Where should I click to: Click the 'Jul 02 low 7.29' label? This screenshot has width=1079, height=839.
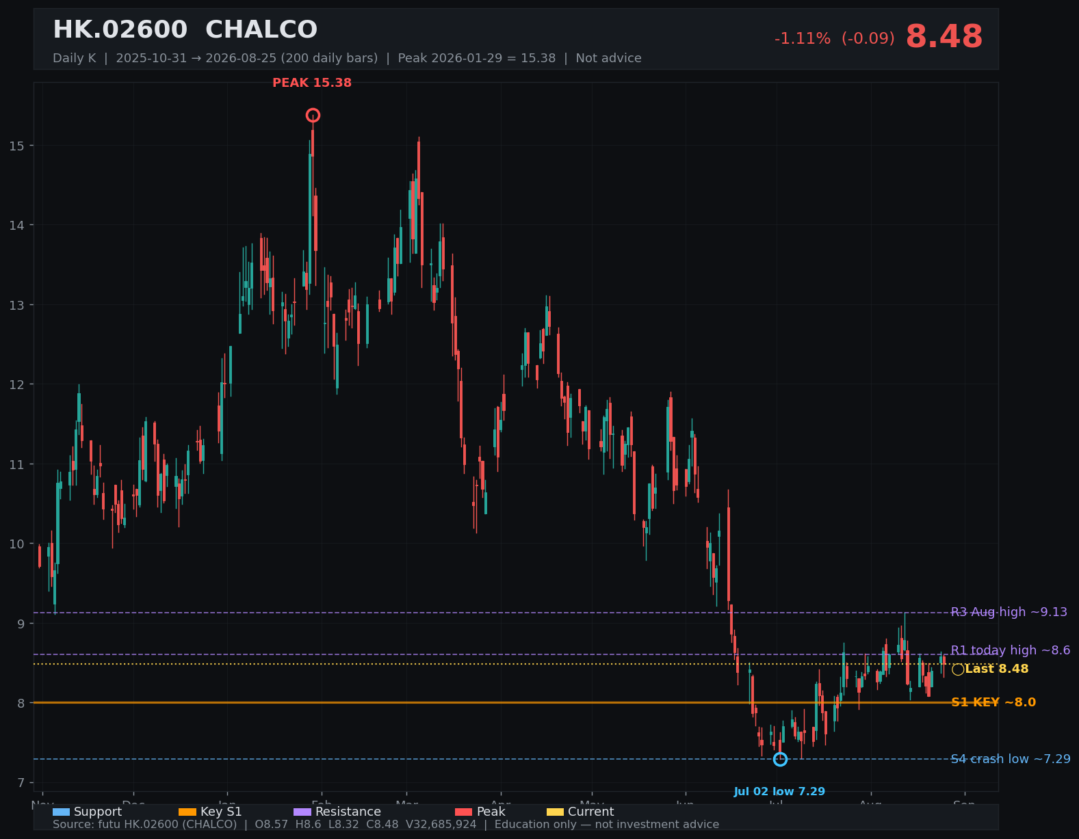[x=779, y=792]
